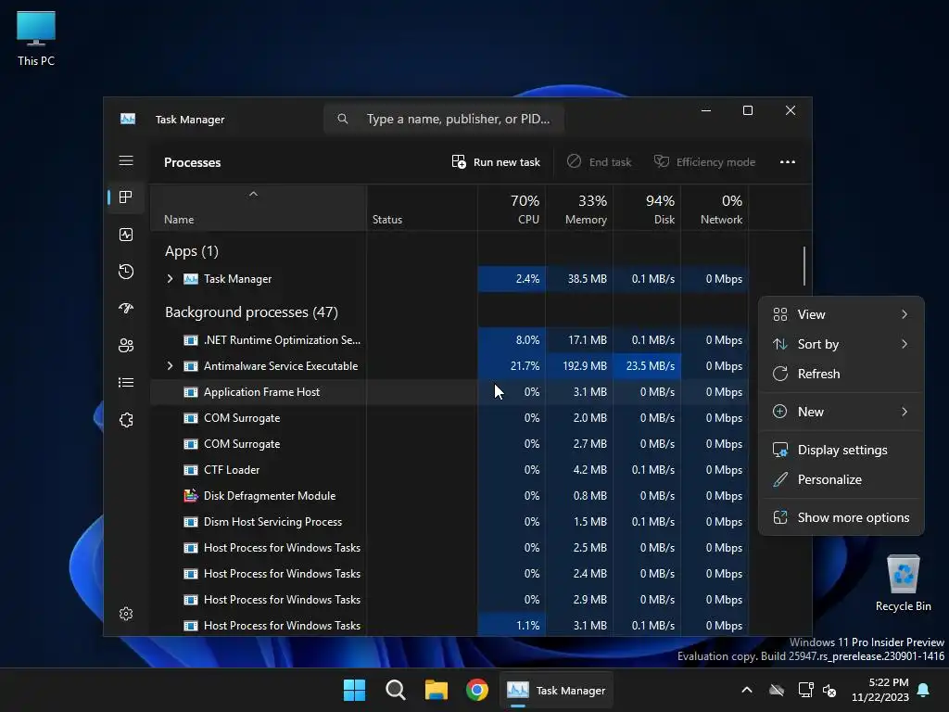Click the Task Manager taskbar button
Image resolution: width=949 pixels, height=712 pixels.
[556, 690]
